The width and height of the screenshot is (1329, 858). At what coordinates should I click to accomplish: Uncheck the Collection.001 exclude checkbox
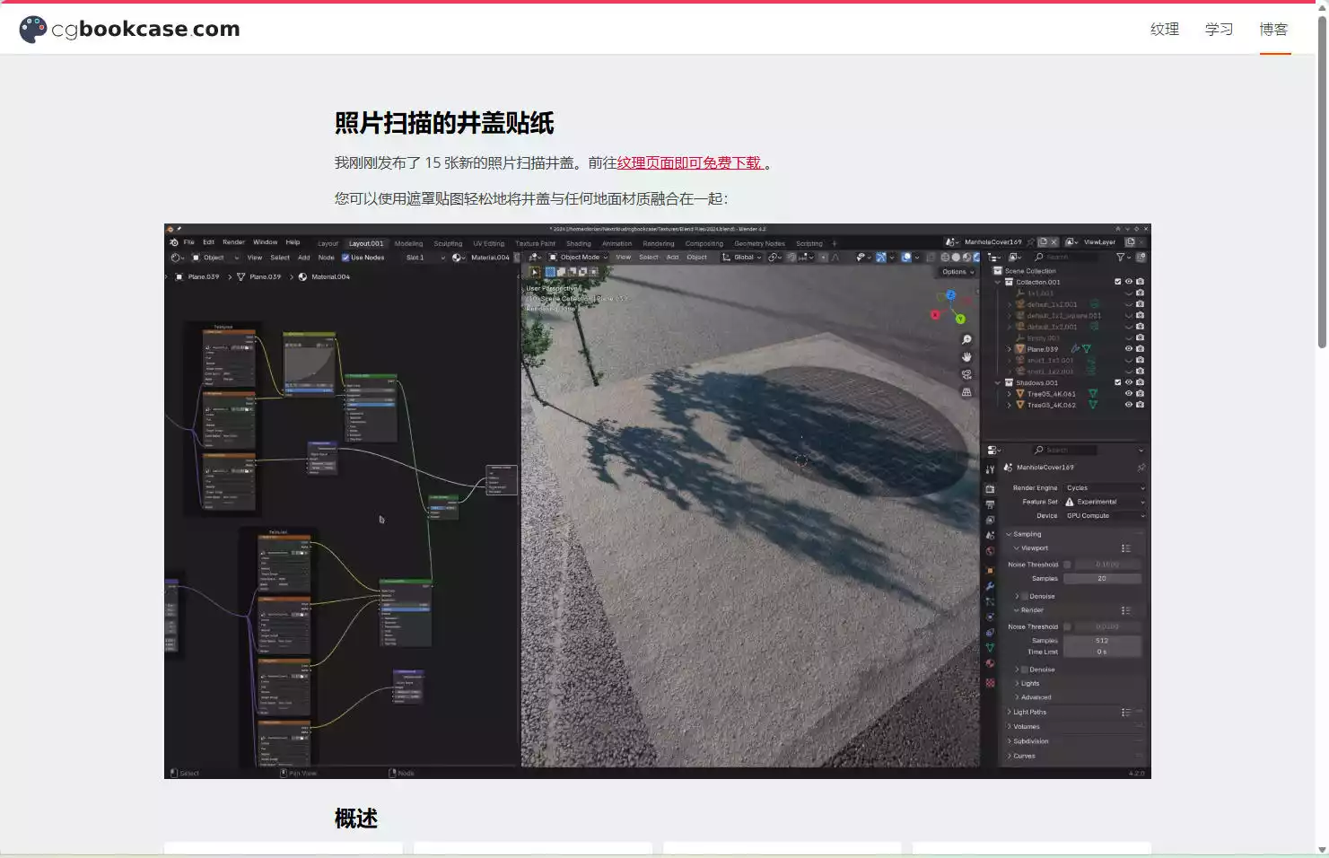tap(1118, 282)
